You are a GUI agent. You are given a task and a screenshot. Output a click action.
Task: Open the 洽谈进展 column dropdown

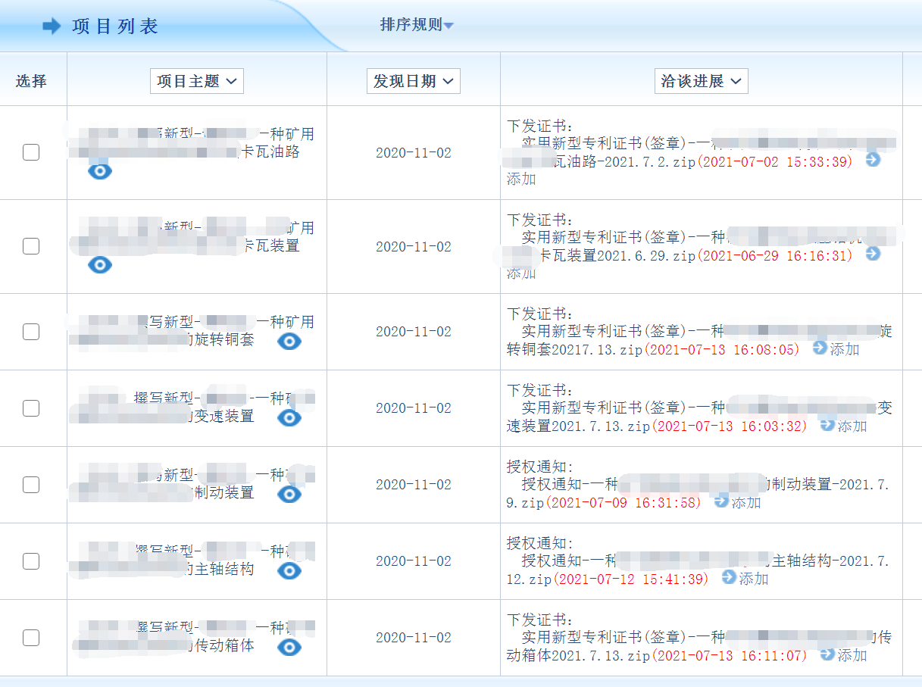pyautogui.click(x=701, y=81)
